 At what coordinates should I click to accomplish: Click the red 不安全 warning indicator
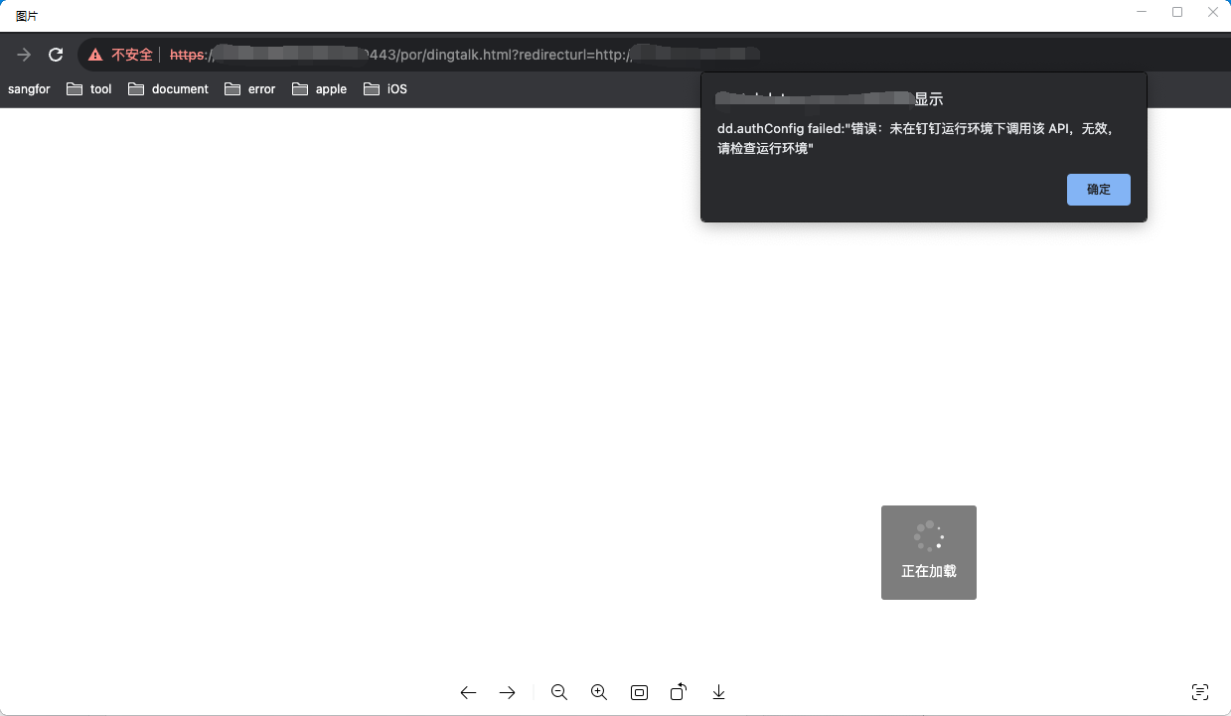pos(121,55)
